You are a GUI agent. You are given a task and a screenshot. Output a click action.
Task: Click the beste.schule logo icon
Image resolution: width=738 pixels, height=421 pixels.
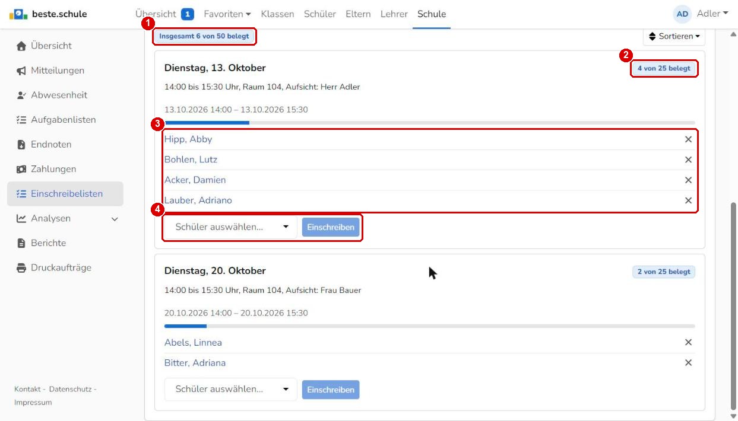coord(18,14)
